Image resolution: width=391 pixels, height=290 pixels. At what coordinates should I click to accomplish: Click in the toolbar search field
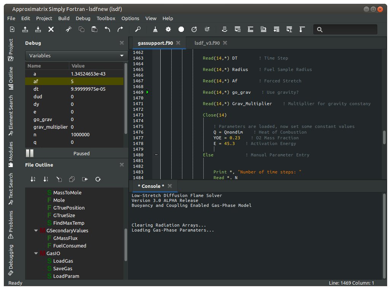pos(345,29)
